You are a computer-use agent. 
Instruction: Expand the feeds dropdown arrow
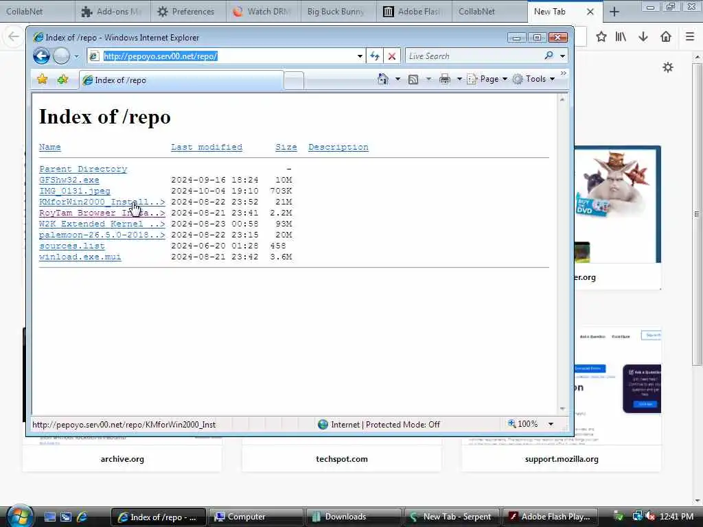tap(428, 80)
